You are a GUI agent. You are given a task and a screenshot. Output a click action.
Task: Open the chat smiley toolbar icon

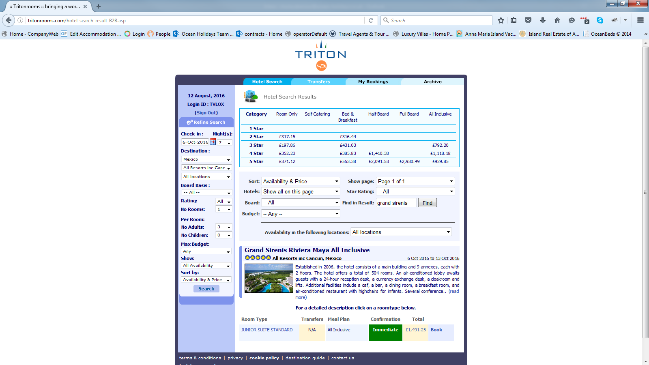click(x=572, y=20)
